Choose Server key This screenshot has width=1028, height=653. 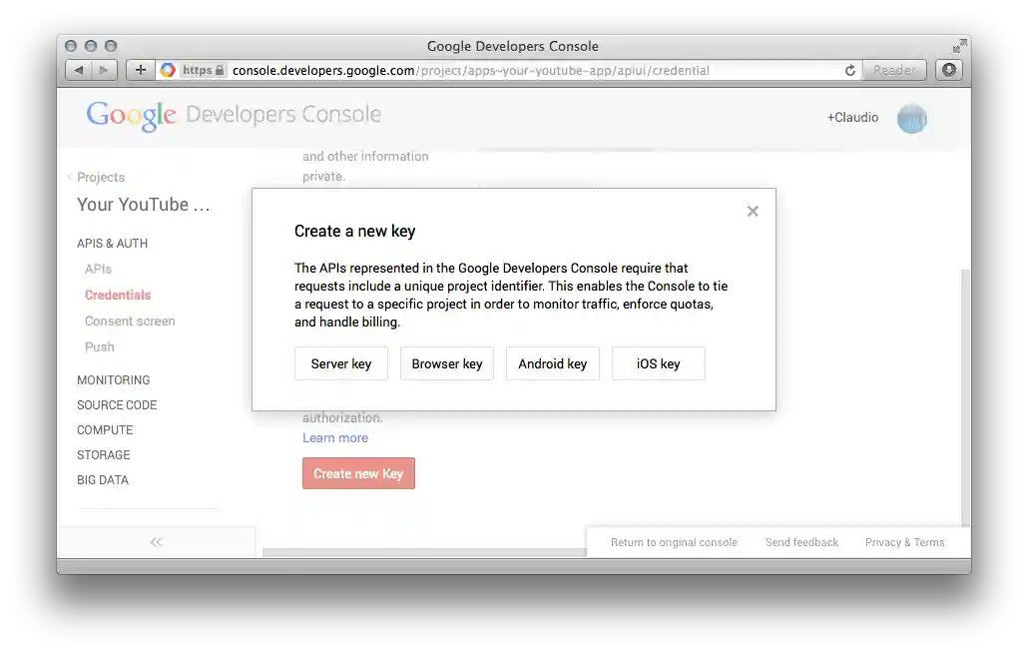[341, 363]
